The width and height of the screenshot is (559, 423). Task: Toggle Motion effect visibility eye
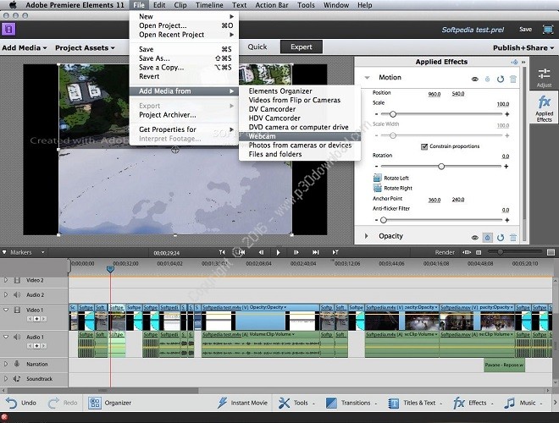(474, 79)
